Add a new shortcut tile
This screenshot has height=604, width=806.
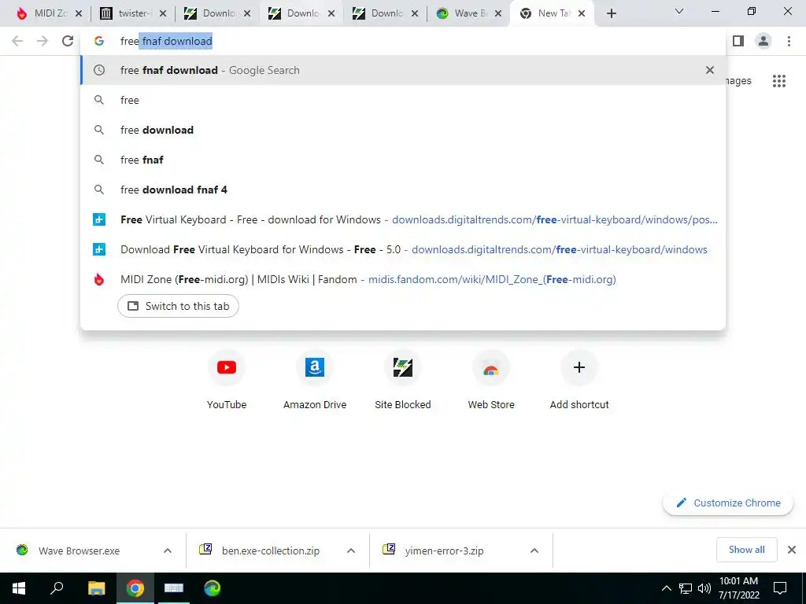[x=579, y=380]
